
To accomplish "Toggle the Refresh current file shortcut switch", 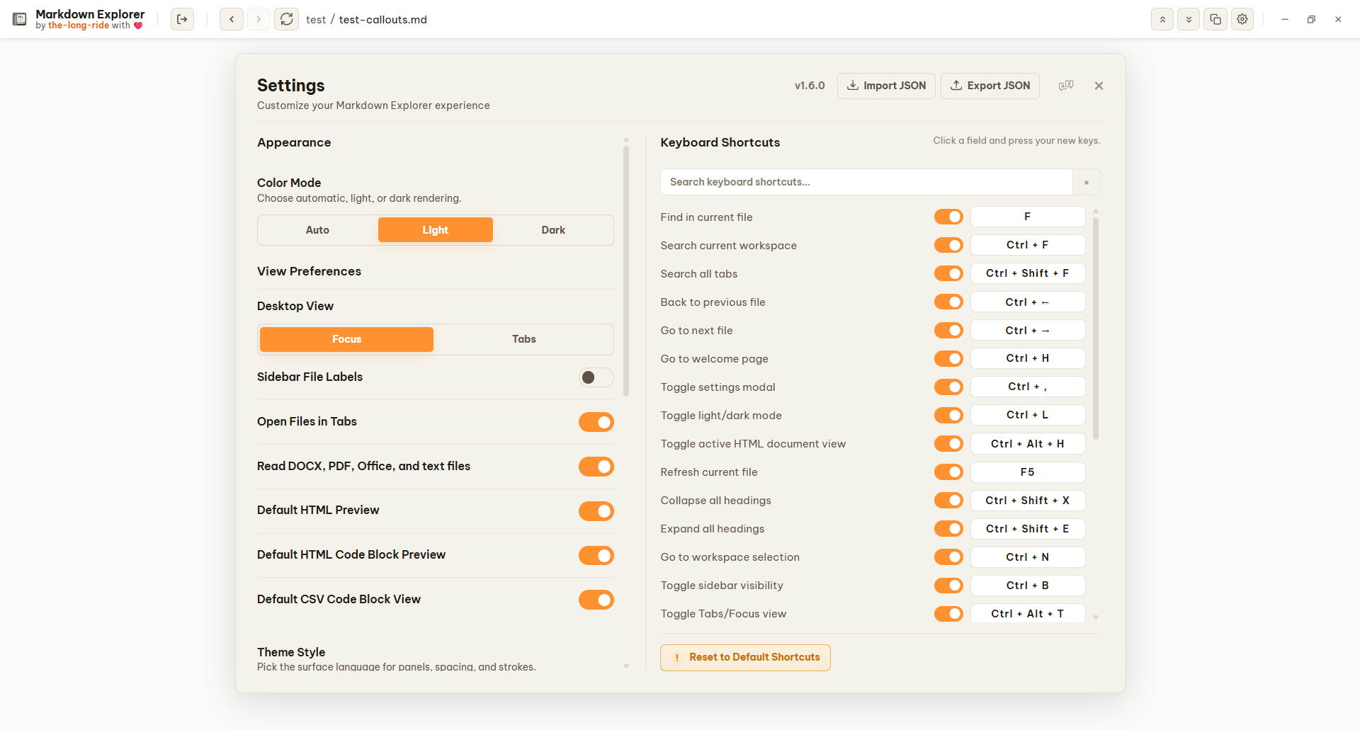I will (x=948, y=472).
